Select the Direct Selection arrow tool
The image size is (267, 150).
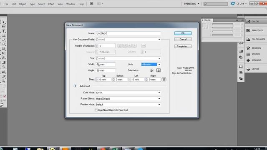click(x=4, y=22)
